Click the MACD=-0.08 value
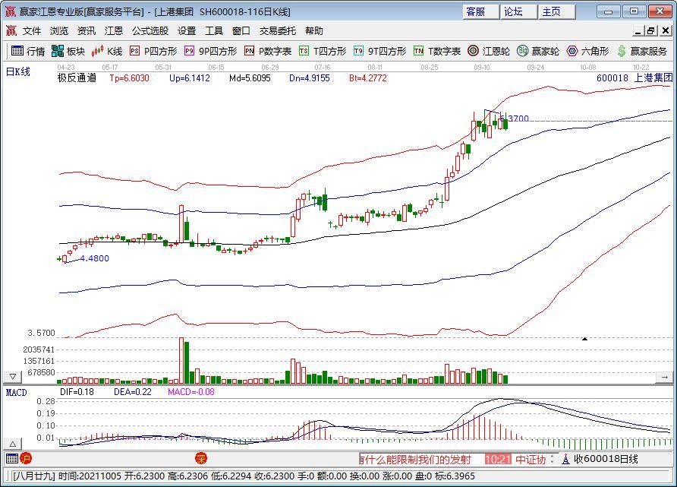 click(x=191, y=392)
